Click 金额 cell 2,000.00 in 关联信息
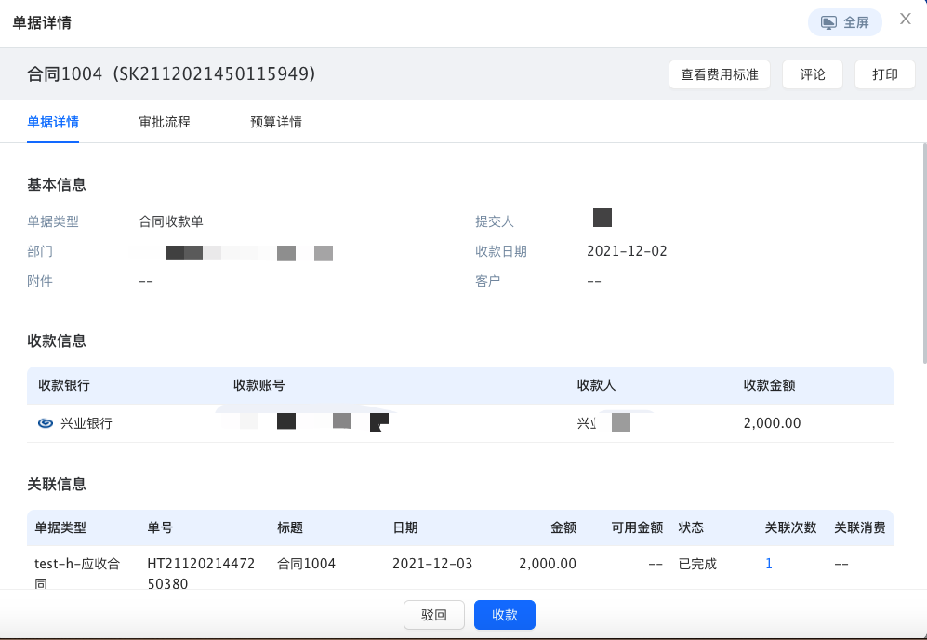927x640 pixels. click(548, 564)
